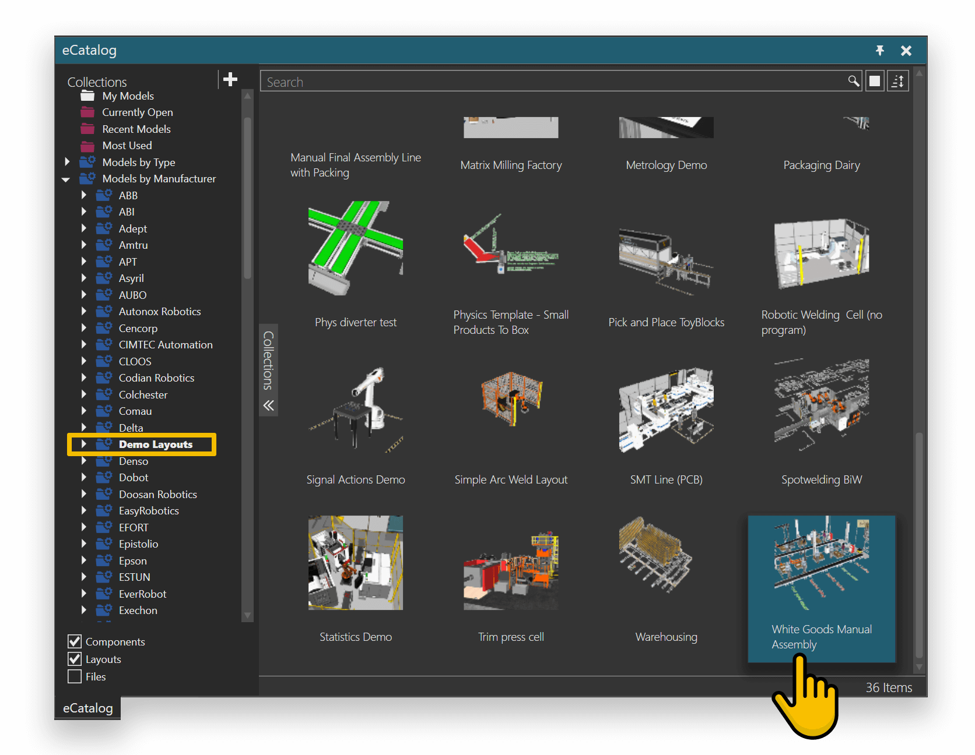Click inside the Search field
The height and width of the screenshot is (755, 975).
525,81
